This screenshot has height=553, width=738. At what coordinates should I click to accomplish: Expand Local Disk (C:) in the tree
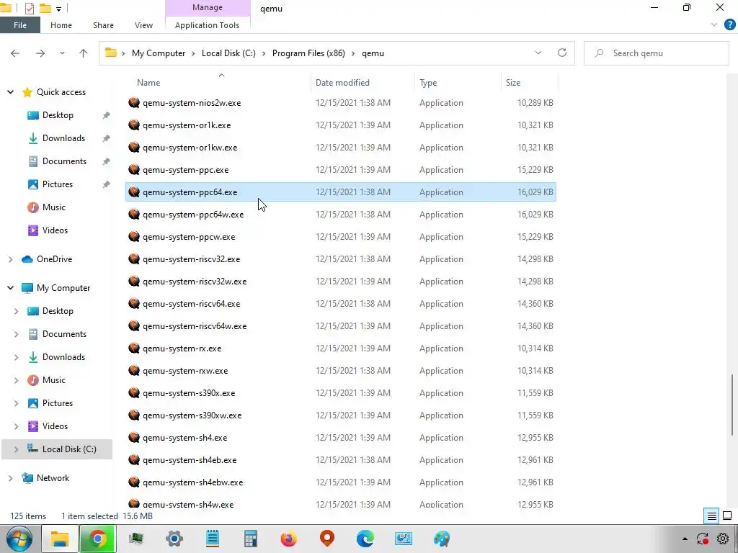pos(16,449)
